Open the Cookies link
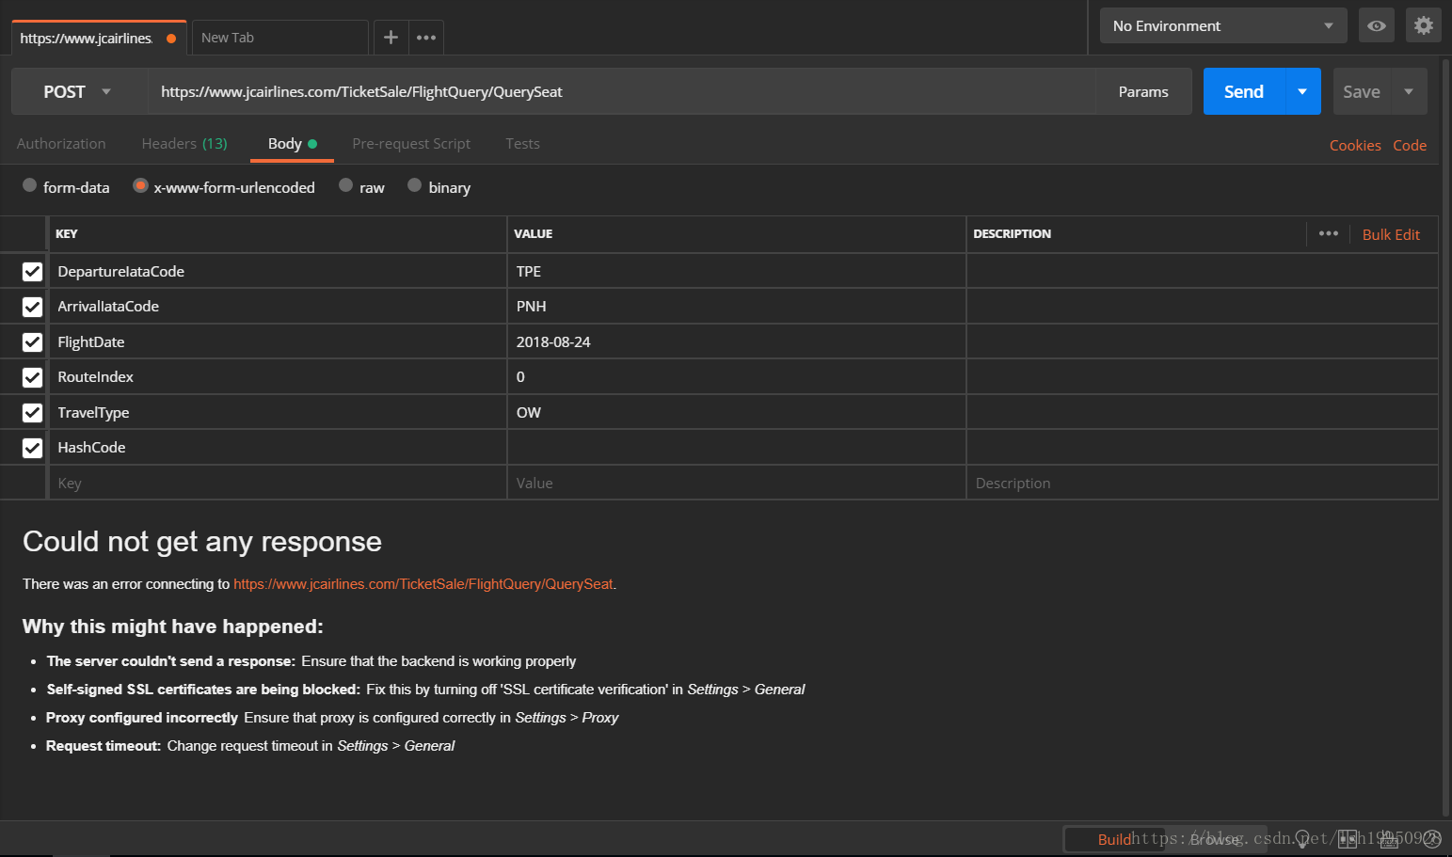1452x857 pixels. pyautogui.click(x=1355, y=145)
